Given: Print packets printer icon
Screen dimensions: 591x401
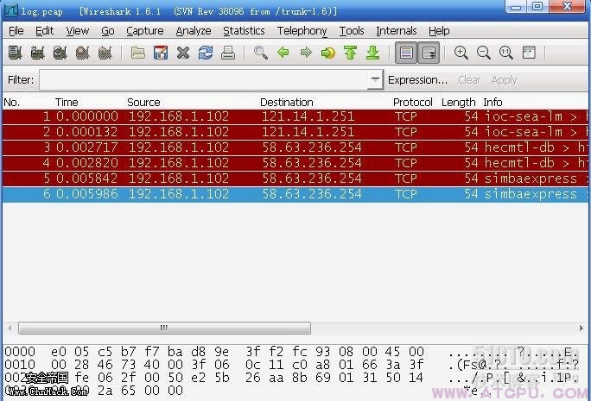Looking at the screenshot, I should pos(228,53).
